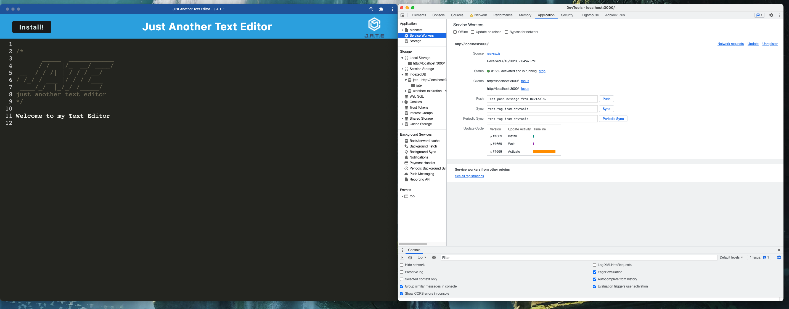Enable Bypass for network checkbox
This screenshot has height=309, width=789.
[506, 32]
